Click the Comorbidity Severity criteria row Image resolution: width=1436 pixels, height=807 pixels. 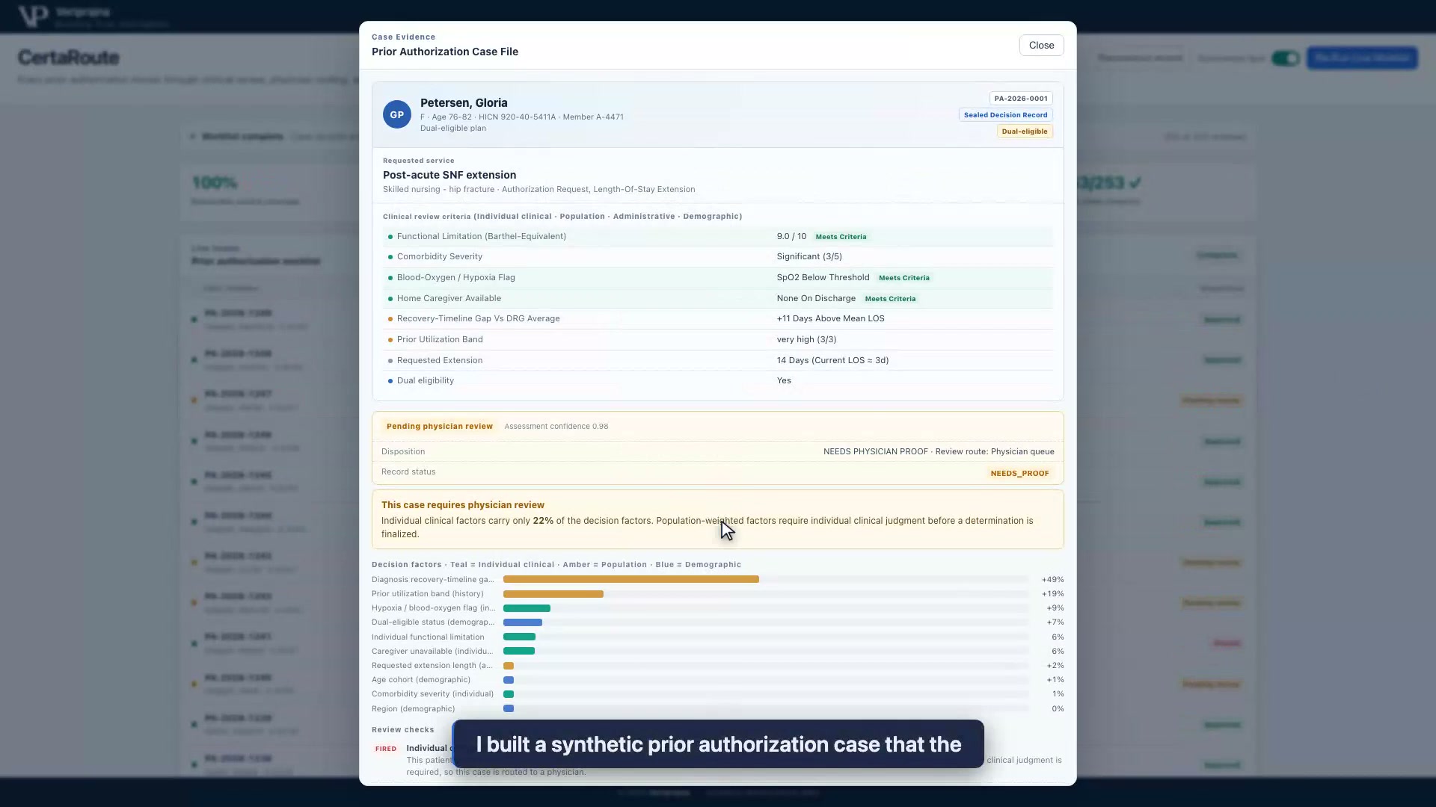(718, 256)
